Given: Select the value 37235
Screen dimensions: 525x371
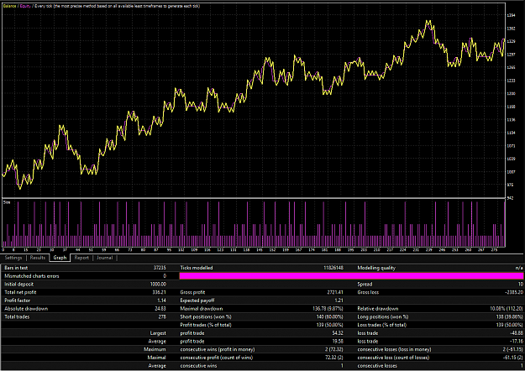Looking at the screenshot, I should tap(160, 268).
